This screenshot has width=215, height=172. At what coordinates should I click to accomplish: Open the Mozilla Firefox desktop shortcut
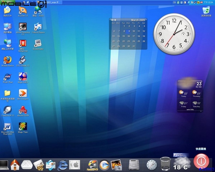coord(8,61)
